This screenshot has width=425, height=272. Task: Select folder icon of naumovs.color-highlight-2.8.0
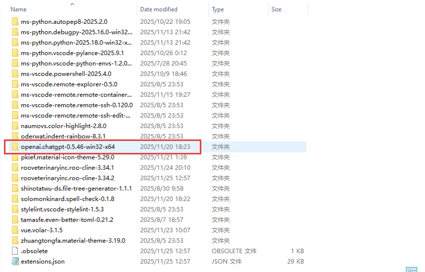point(15,126)
